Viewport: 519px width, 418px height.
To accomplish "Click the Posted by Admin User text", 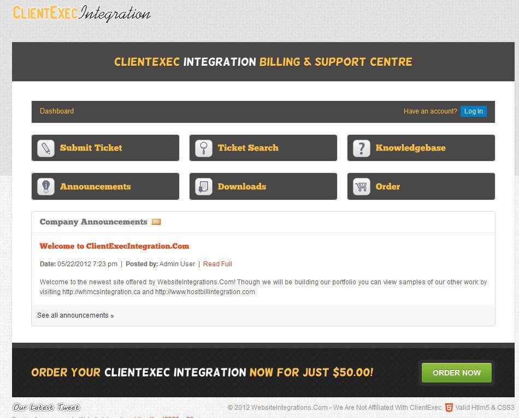I will 160,264.
